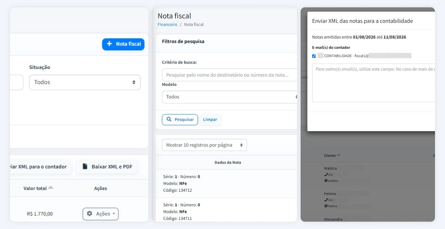Viewport: 445px width, 229px height.
Task: Click the Enviar XML das notas dialog title
Action: [x=362, y=21]
